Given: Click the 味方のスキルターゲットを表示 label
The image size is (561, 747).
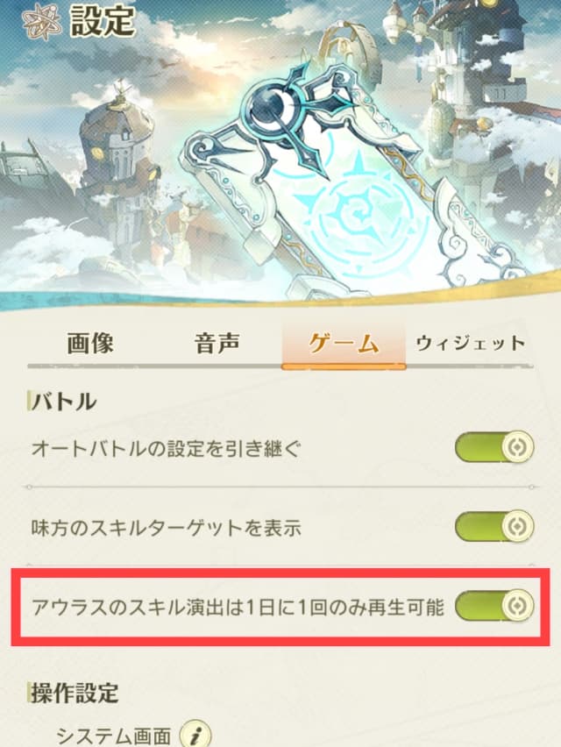Looking at the screenshot, I should point(167,528).
